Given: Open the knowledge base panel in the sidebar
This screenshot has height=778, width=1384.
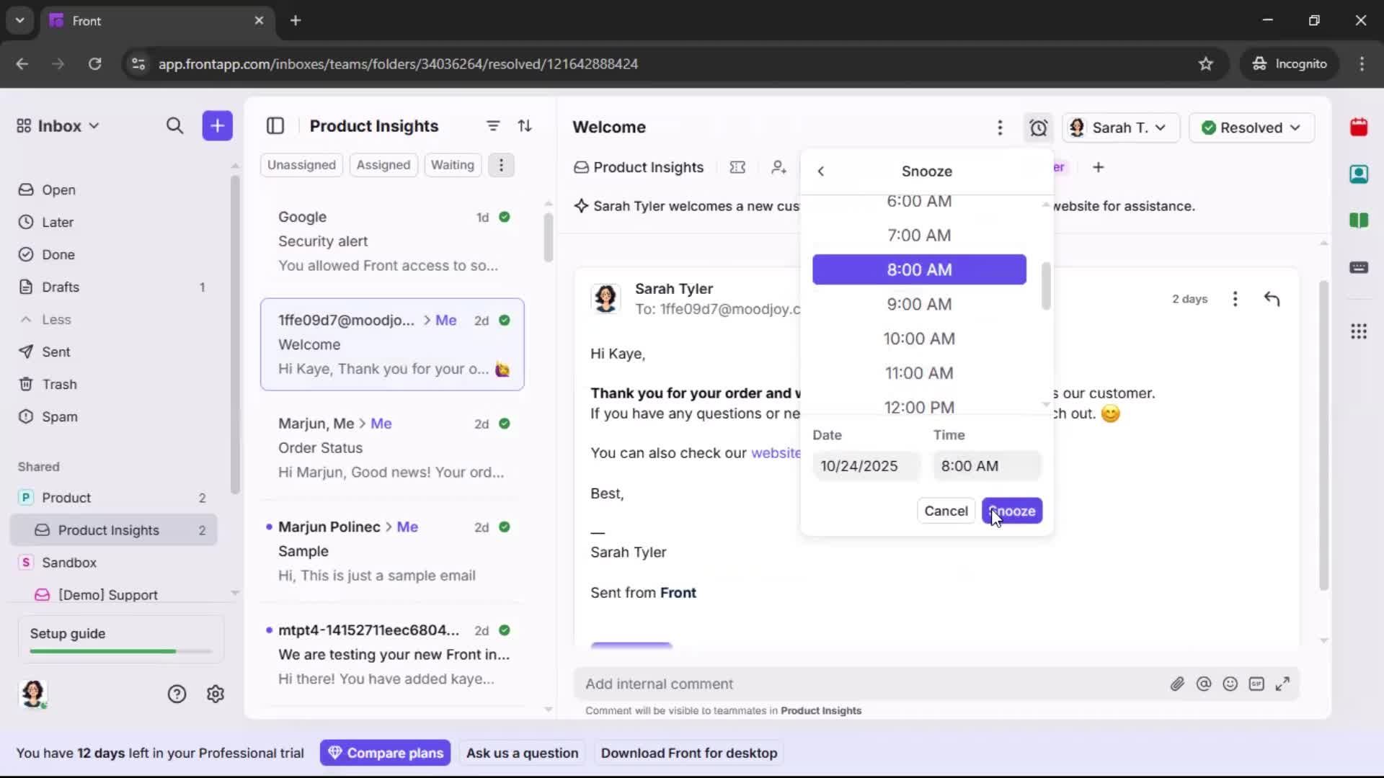Looking at the screenshot, I should pos(1359,220).
